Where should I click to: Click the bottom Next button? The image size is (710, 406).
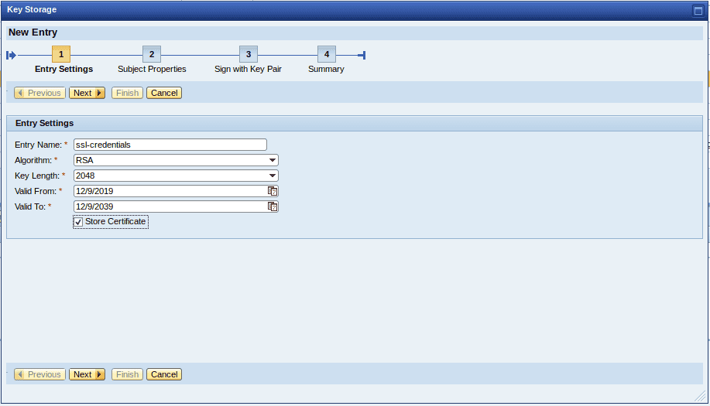pos(87,374)
